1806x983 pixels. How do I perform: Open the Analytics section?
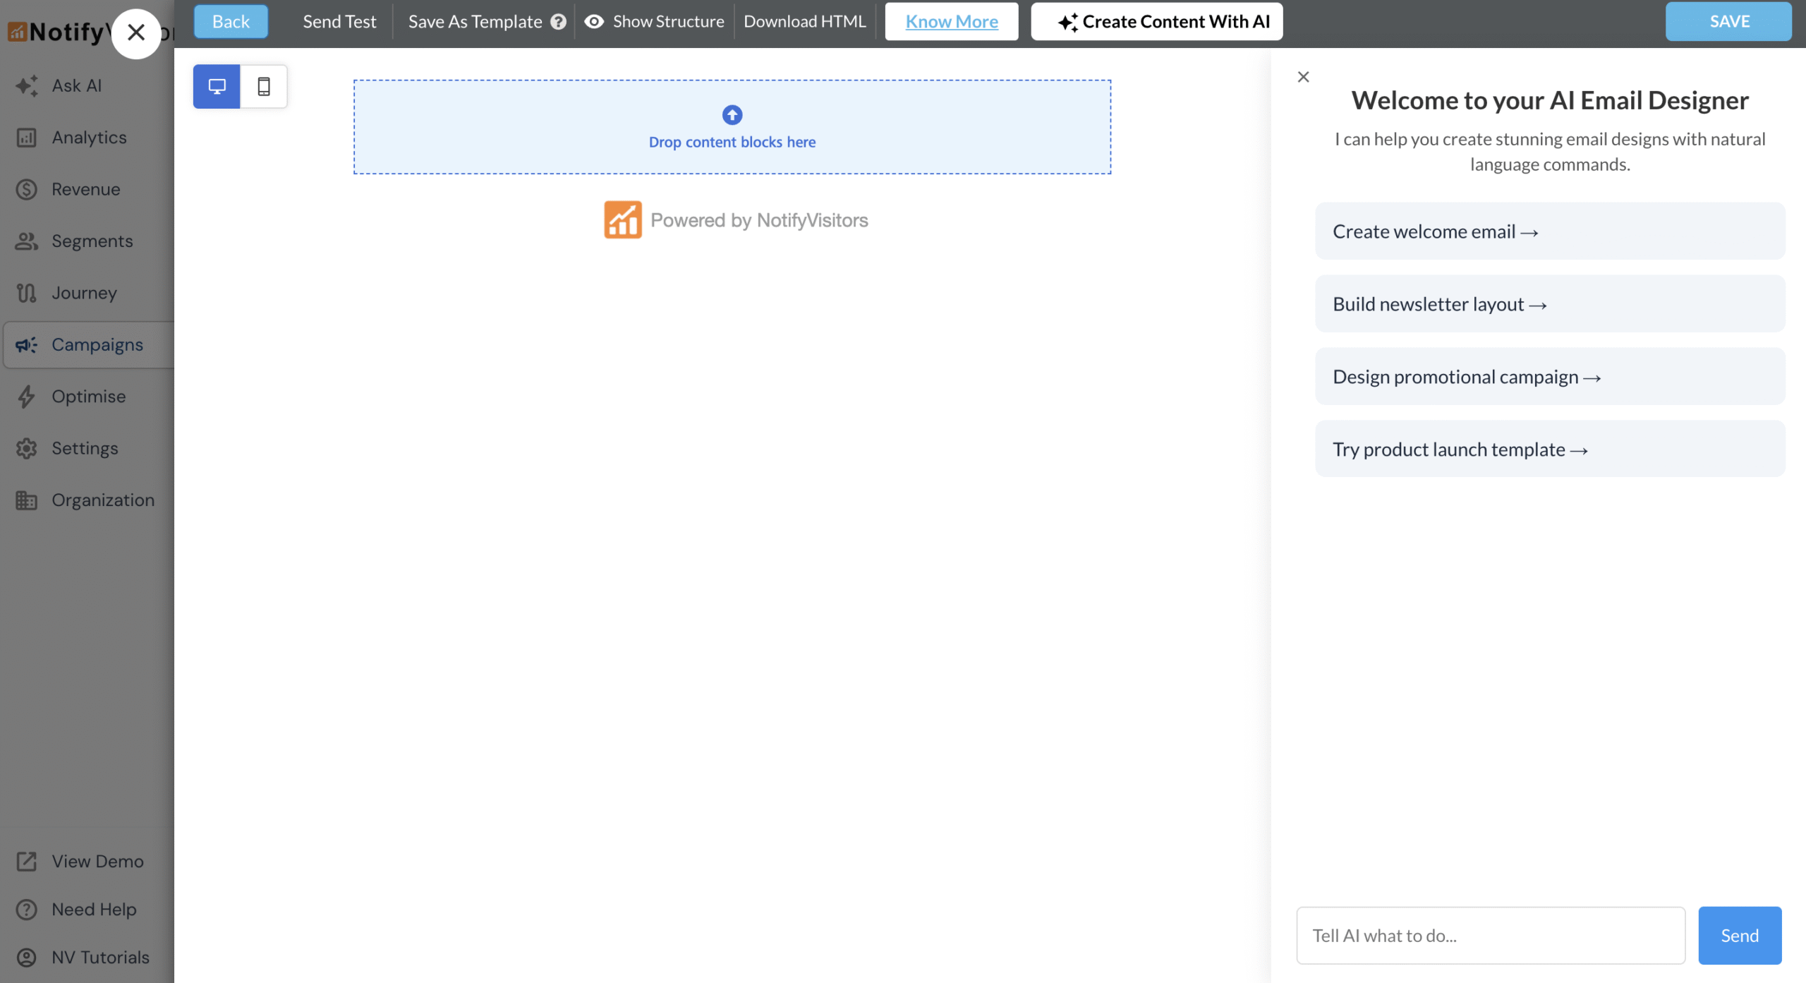click(88, 137)
